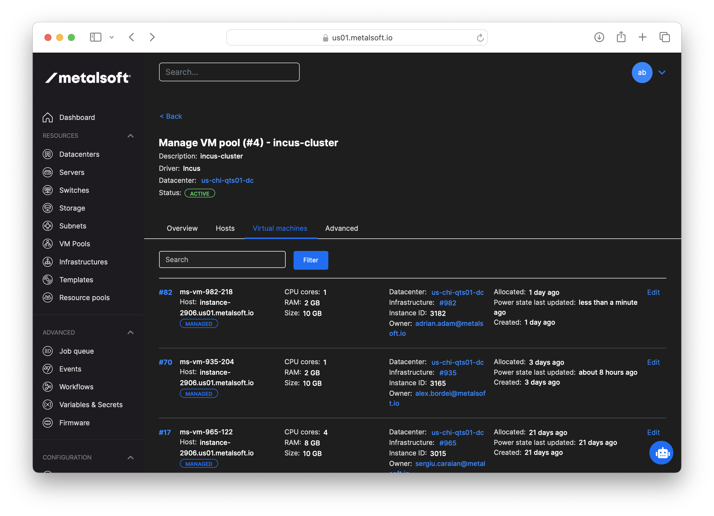The image size is (714, 516).
Task: Open datacenter us-chi-qts01-dc in pool header
Action: (227, 180)
